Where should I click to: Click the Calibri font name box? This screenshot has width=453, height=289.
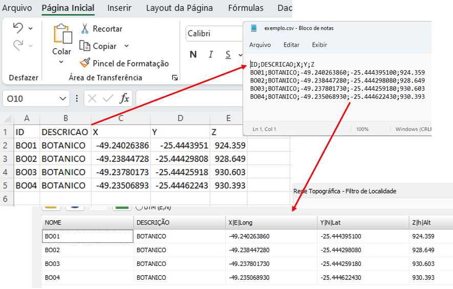click(214, 33)
